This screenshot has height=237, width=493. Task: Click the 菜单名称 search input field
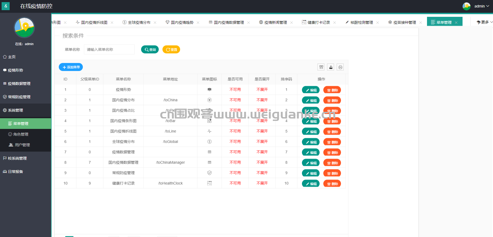coord(109,50)
